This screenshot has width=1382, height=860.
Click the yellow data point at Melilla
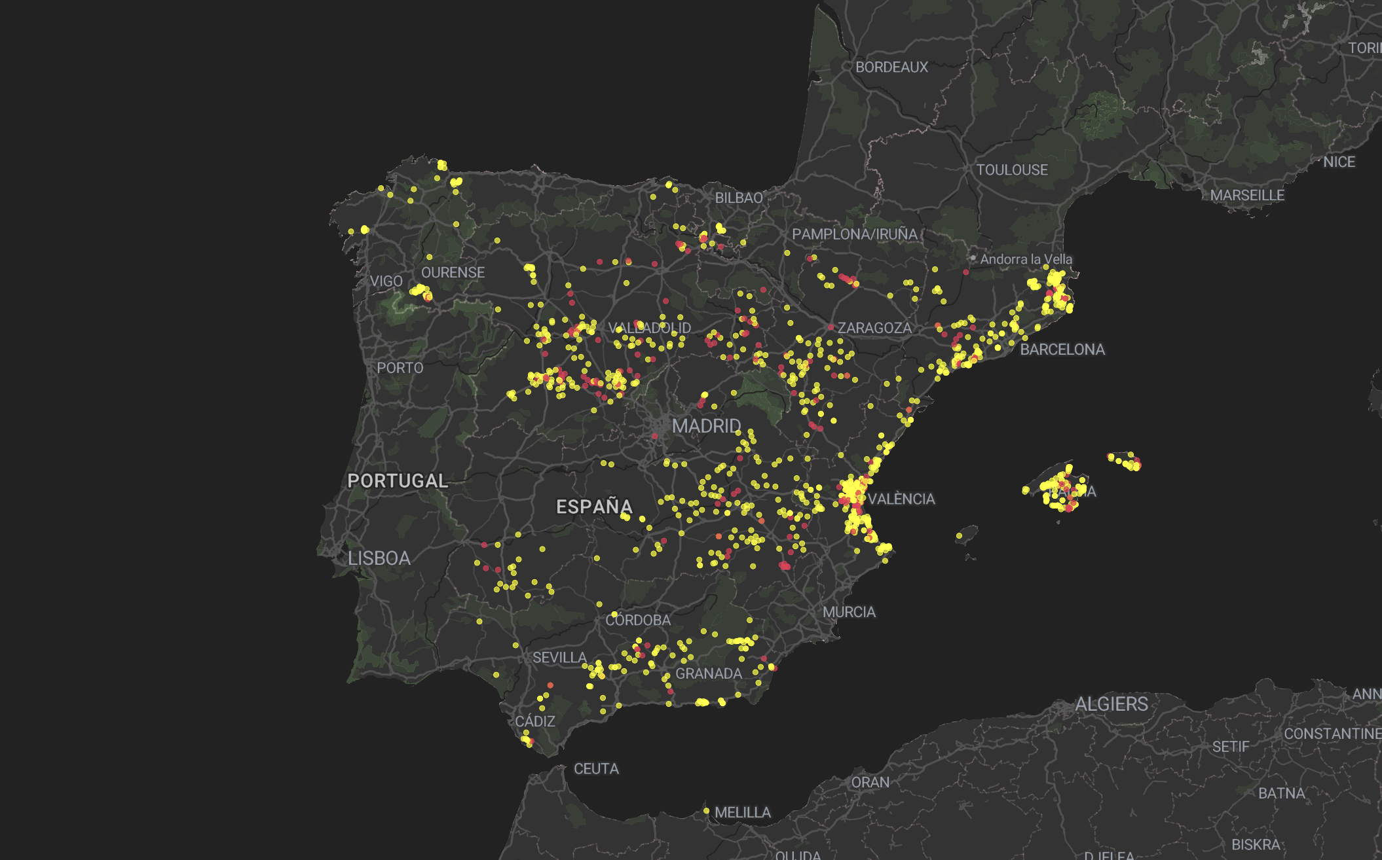[706, 811]
